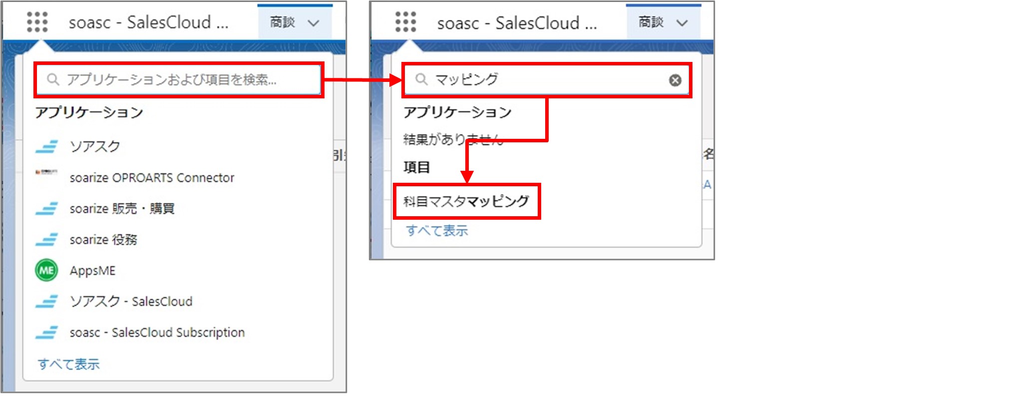Open soarize 販売・購買 app
This screenshot has width=1012, height=396.
point(122,209)
